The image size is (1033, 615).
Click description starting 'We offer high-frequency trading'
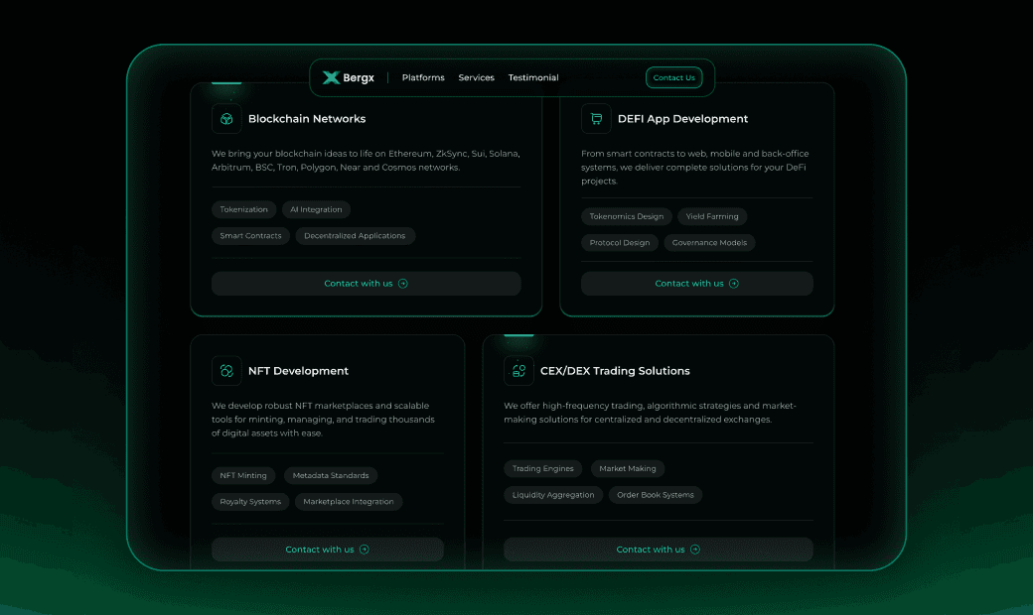tap(651, 413)
